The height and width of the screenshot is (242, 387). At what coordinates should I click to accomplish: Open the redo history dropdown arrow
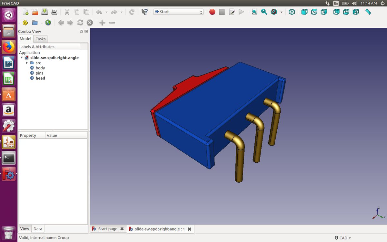coord(122,12)
